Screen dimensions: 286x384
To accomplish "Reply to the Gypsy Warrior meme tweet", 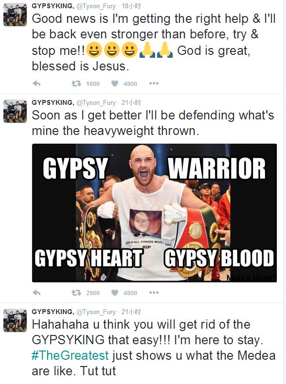I will coord(36,293).
